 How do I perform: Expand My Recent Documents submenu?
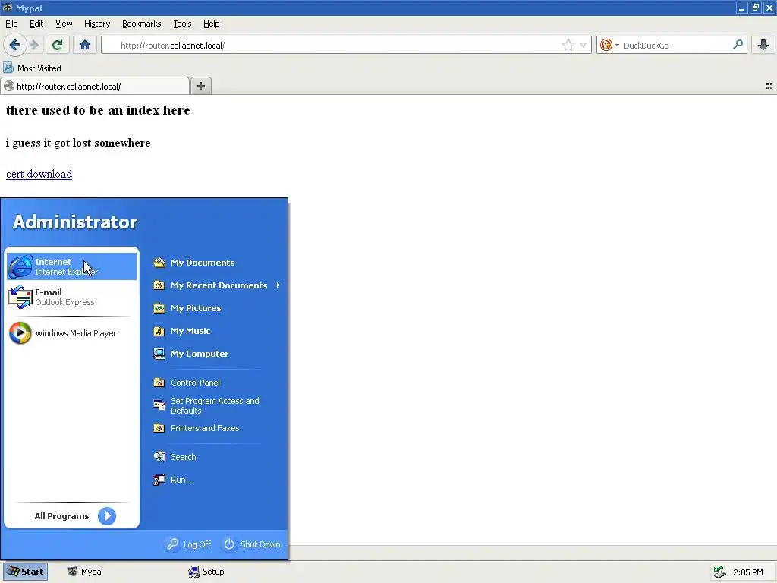(216, 285)
